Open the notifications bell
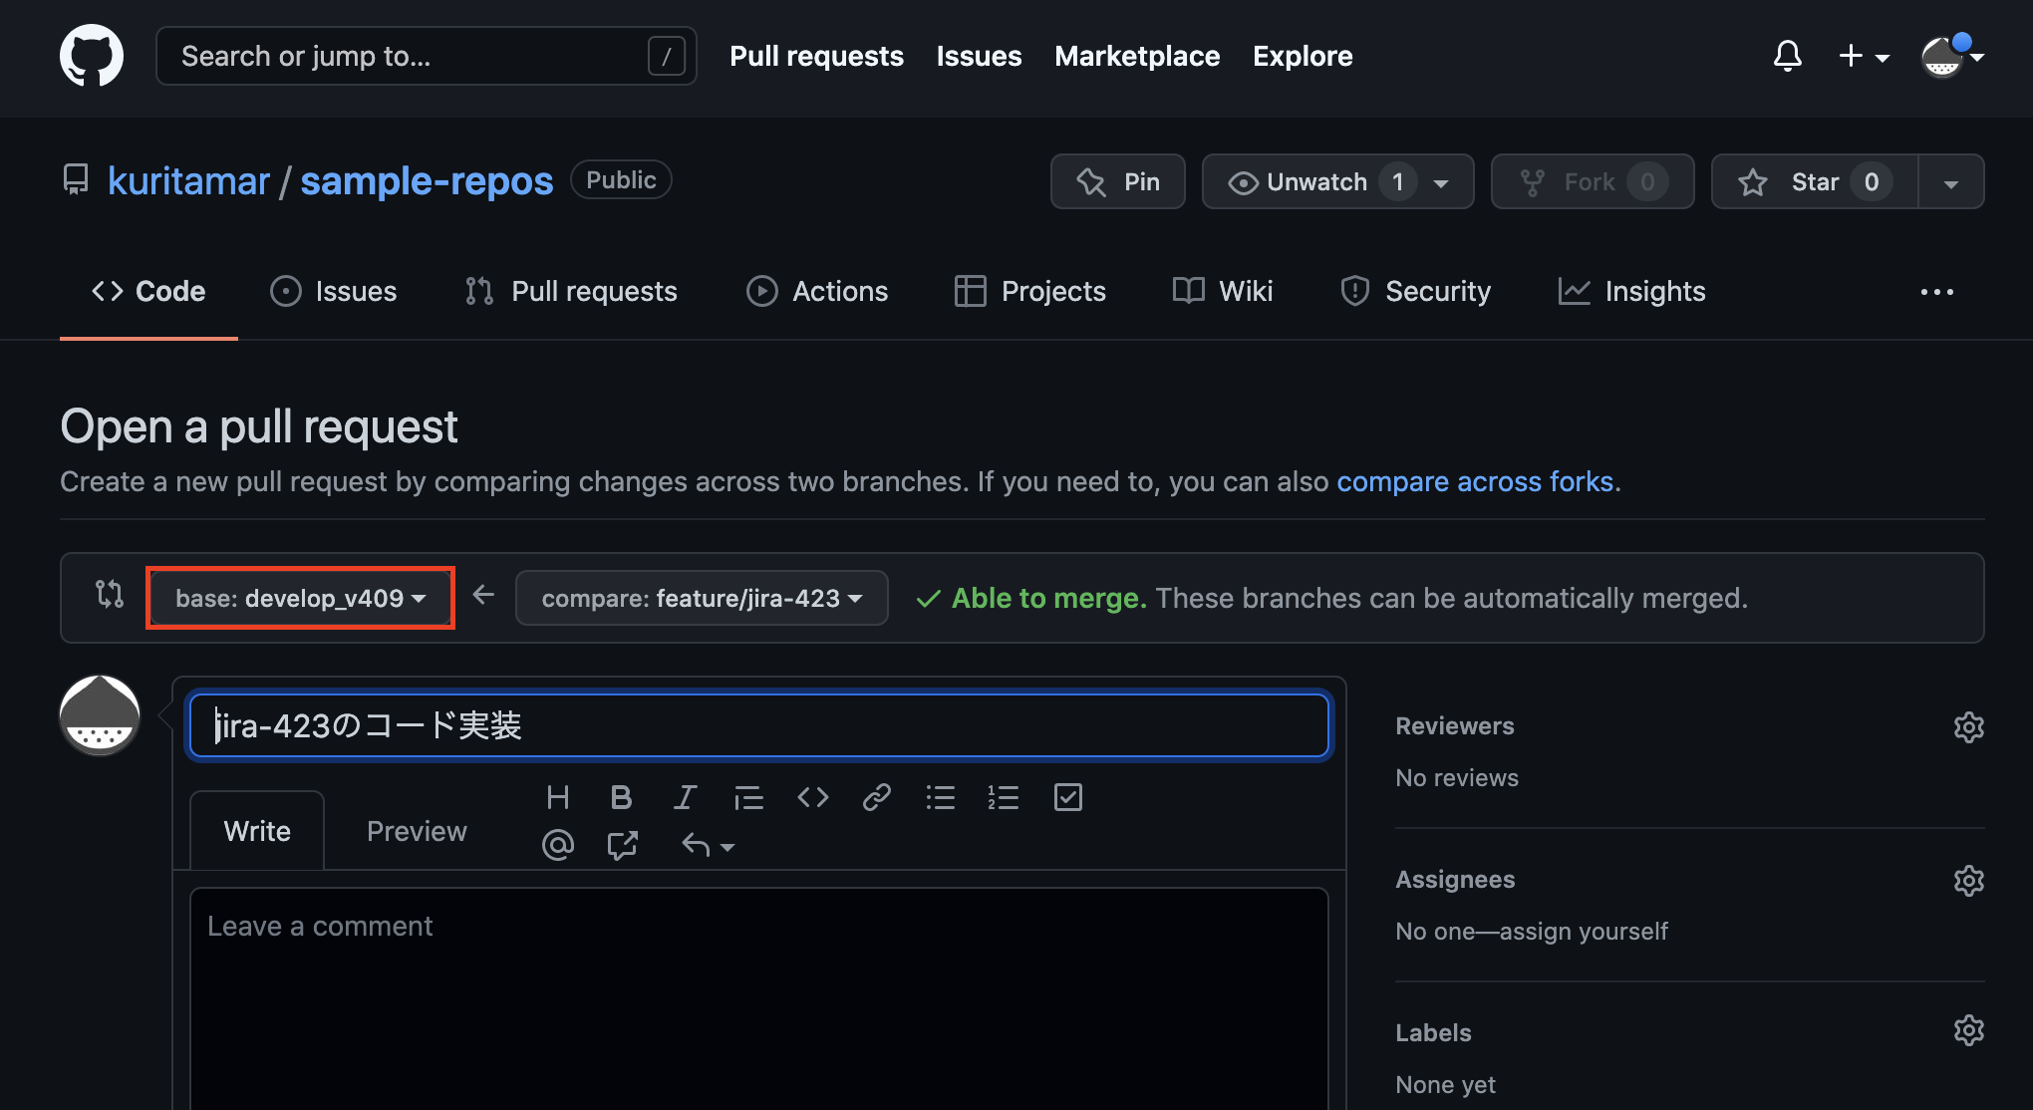The width and height of the screenshot is (2033, 1110). pos(1787,56)
